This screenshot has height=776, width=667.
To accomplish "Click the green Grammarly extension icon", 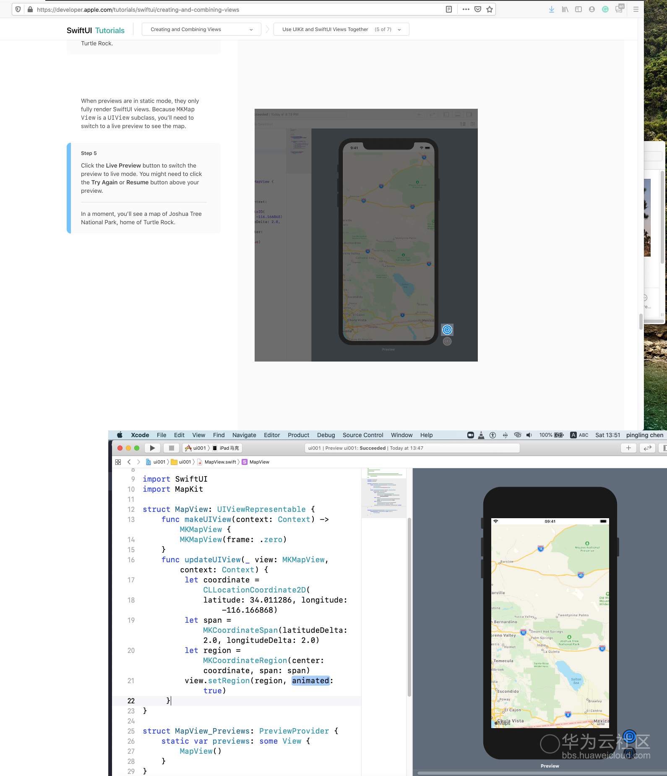I will 605,9.
